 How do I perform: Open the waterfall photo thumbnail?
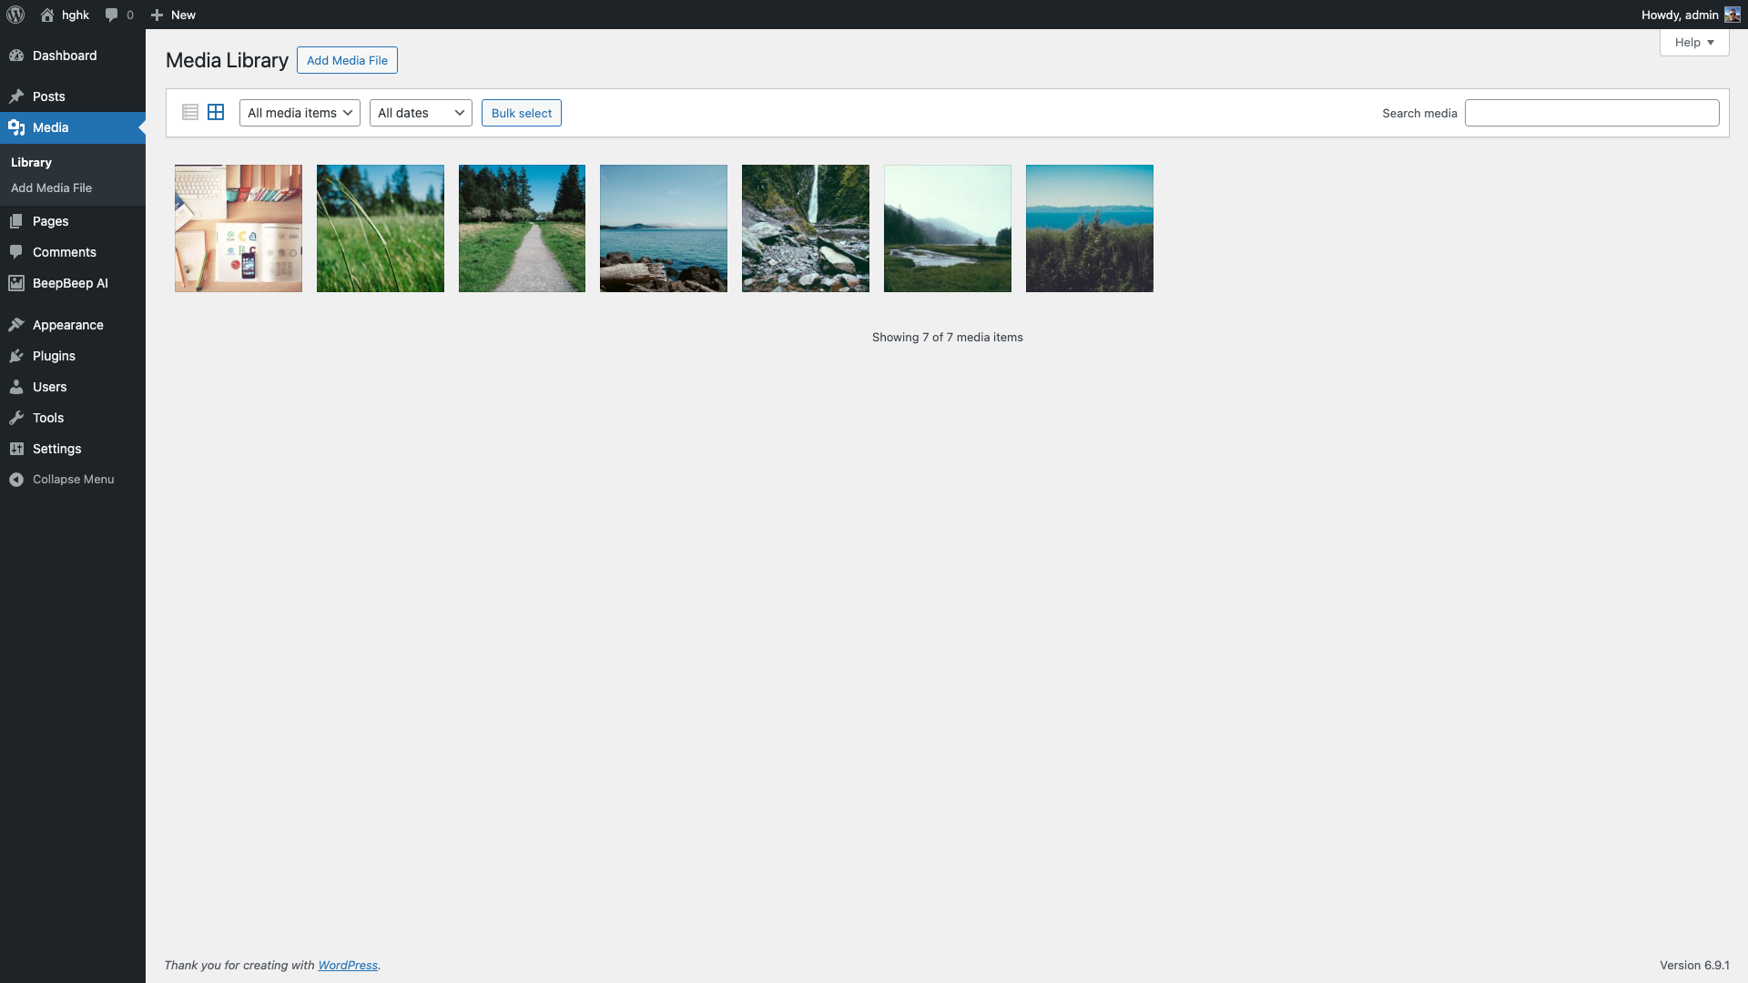point(805,228)
